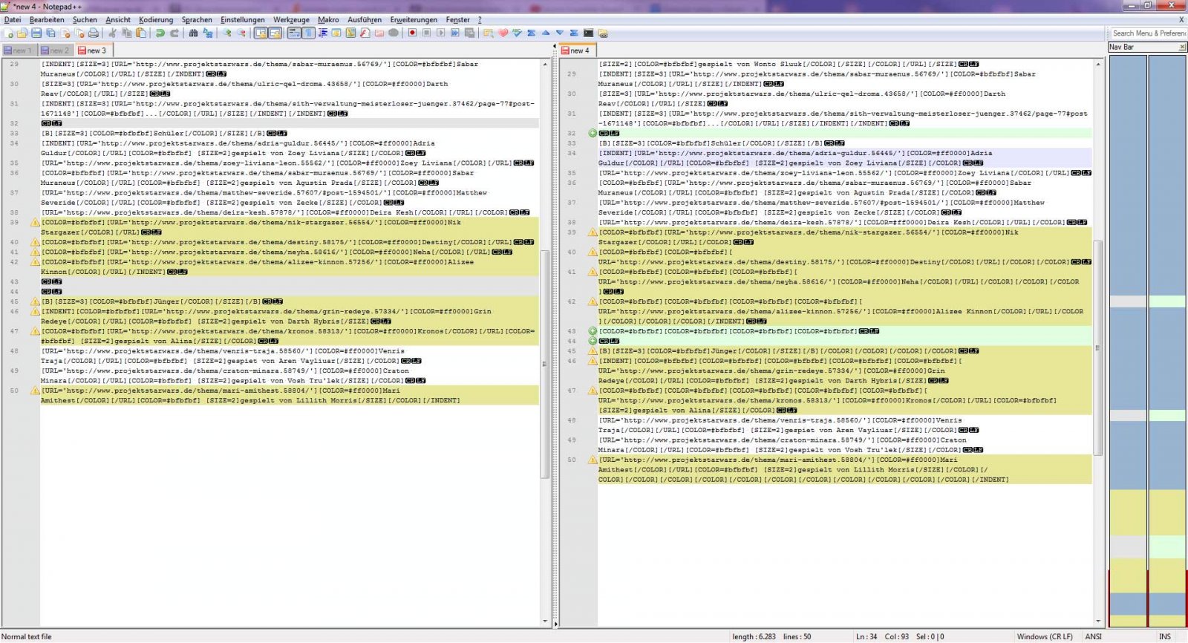Select the new 3 tab

[x=93, y=50]
